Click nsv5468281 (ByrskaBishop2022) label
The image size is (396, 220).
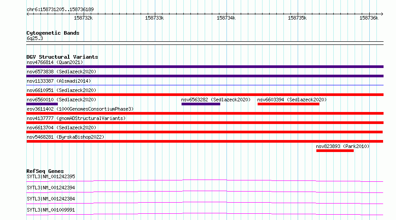coord(65,137)
